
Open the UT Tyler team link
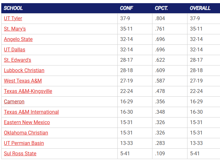(13, 19)
